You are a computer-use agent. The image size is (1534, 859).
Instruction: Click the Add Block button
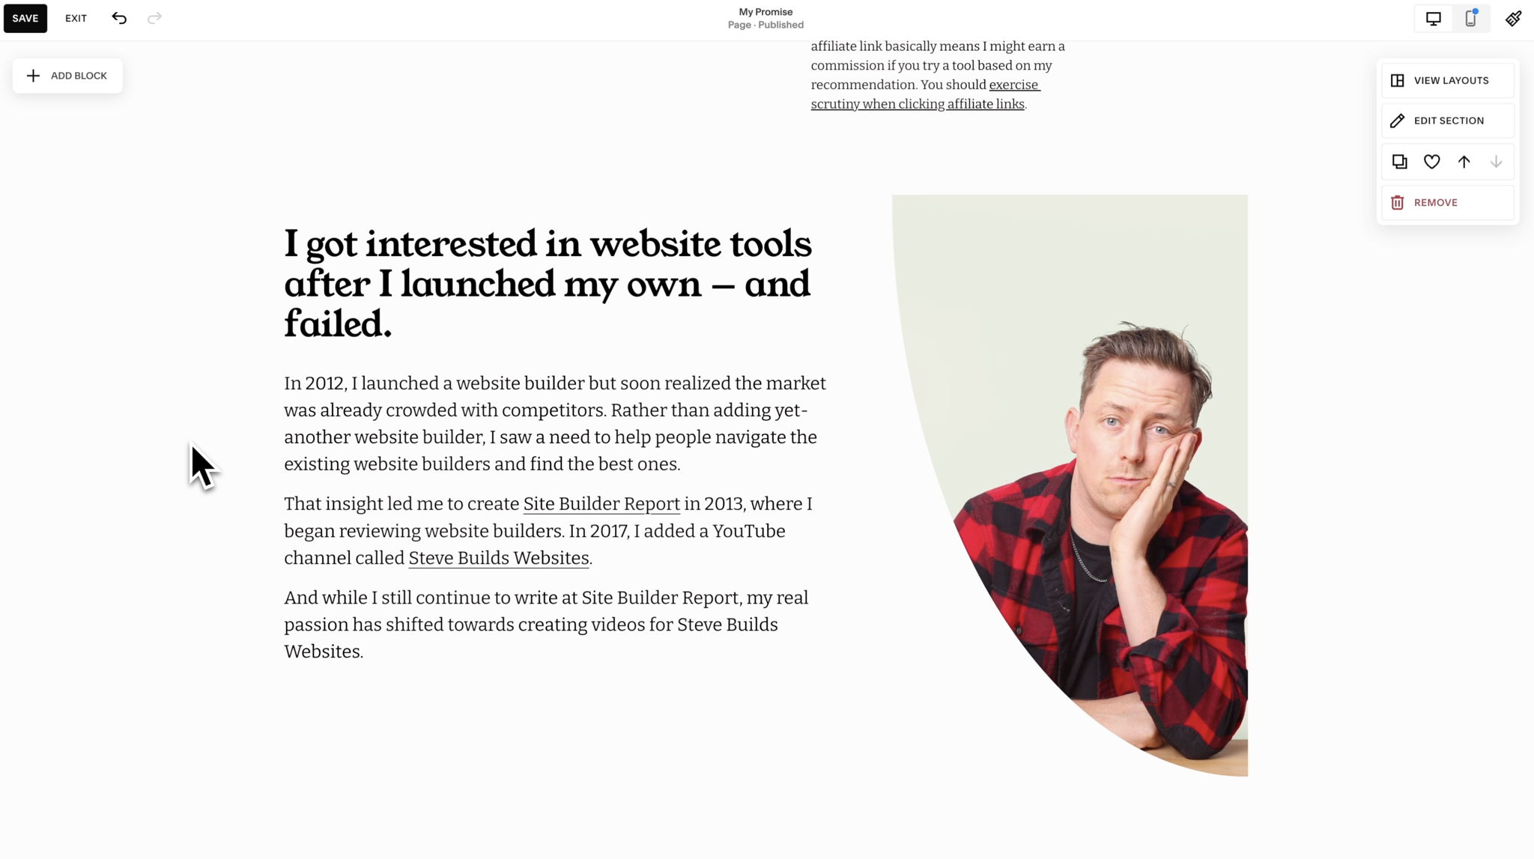point(67,76)
